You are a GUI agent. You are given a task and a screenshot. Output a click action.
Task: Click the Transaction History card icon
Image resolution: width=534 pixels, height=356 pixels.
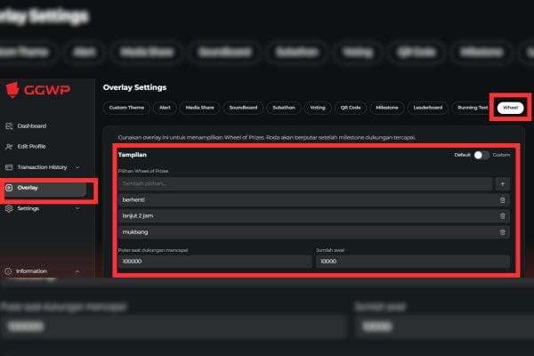click(x=9, y=167)
